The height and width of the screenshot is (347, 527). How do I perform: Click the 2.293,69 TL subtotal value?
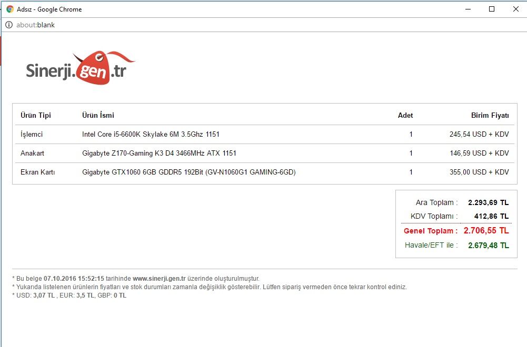coord(489,202)
